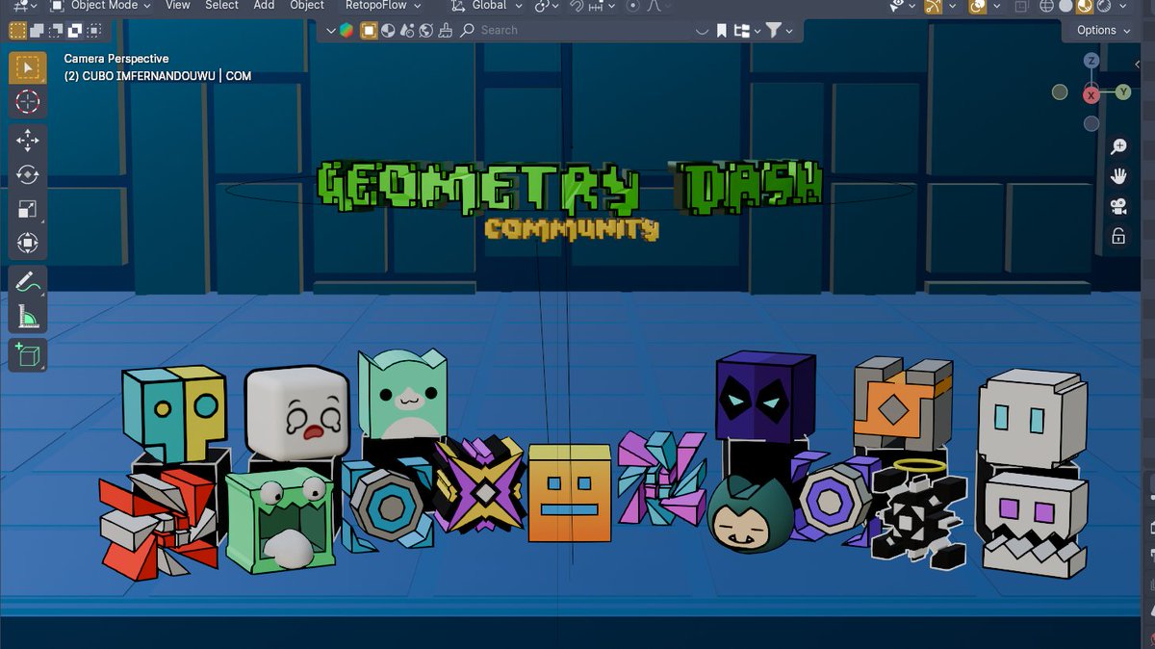Enable Material Preview viewport shading
This screenshot has height=649, width=1155.
[1083, 7]
